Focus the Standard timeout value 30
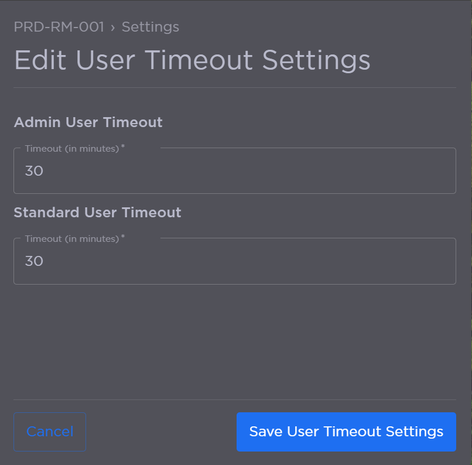Image resolution: width=472 pixels, height=465 pixels. tap(34, 261)
